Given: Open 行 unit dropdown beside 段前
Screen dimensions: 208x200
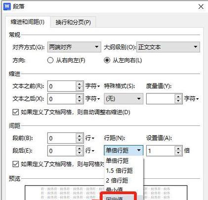Looking at the screenshot, I should 90,138.
